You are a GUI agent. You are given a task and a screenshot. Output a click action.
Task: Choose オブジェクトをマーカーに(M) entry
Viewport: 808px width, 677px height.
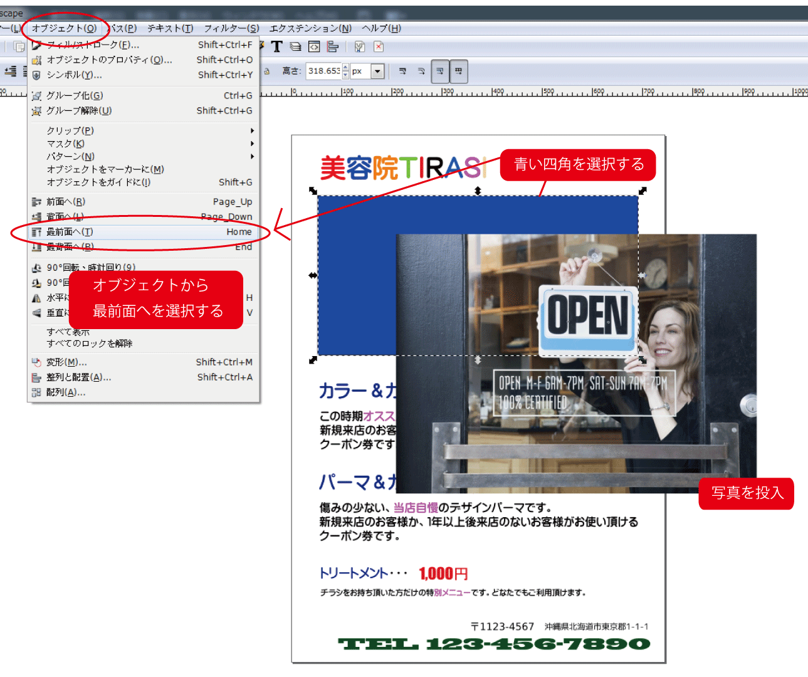click(x=144, y=169)
